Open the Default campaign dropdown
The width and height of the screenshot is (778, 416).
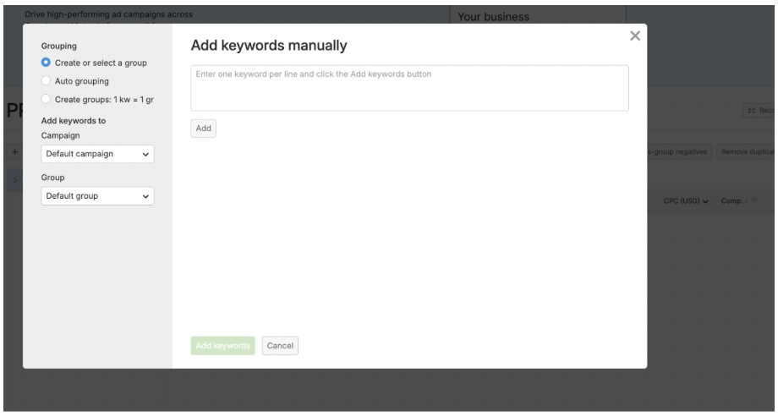click(x=97, y=154)
